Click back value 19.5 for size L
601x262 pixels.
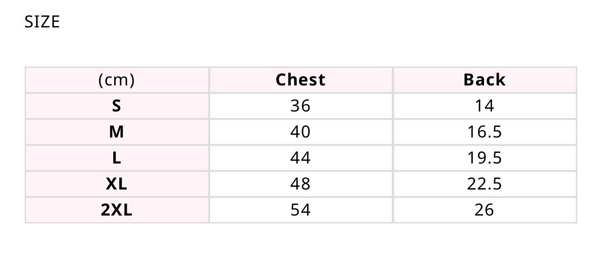point(484,158)
